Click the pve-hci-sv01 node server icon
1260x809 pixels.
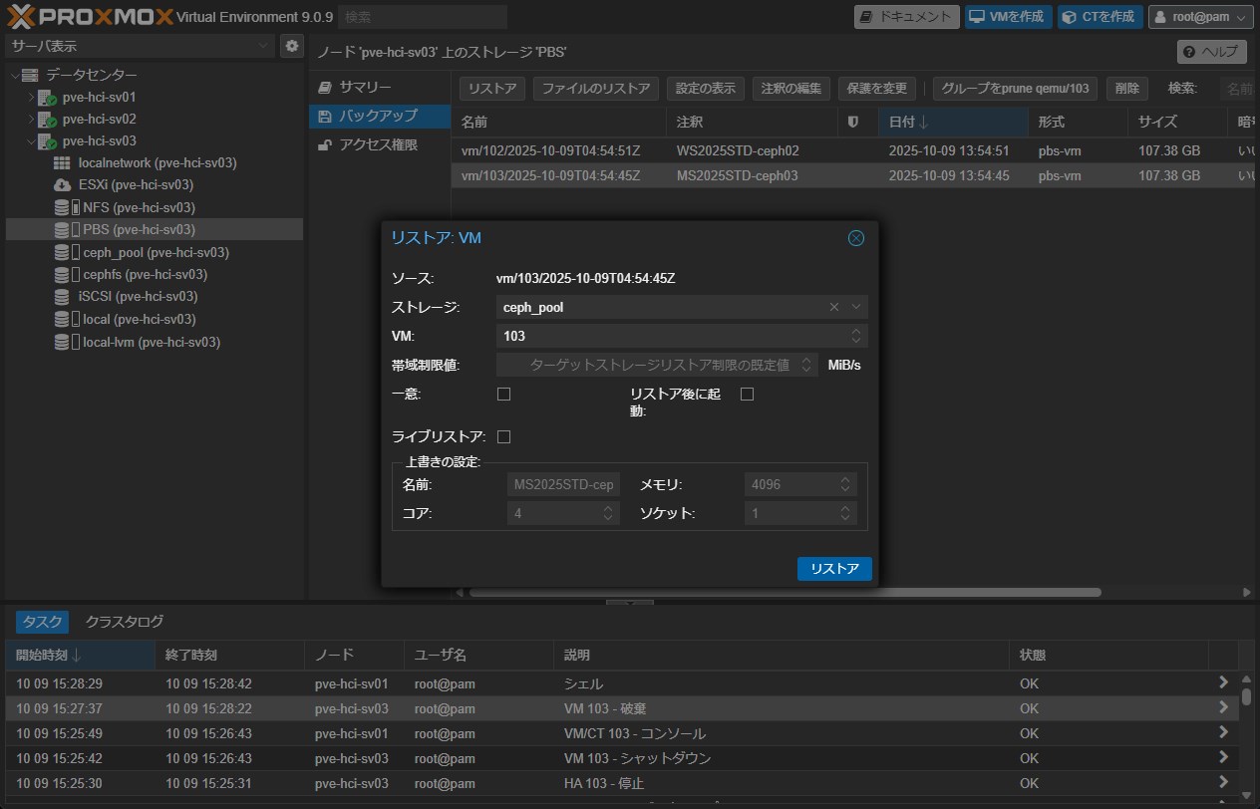(x=47, y=98)
